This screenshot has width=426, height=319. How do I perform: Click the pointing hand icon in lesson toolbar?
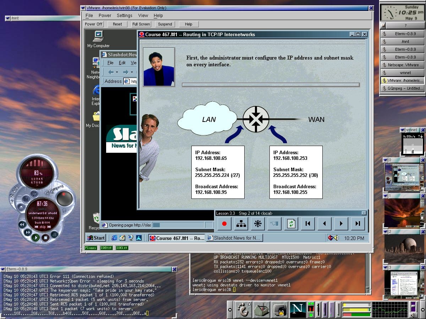pyautogui.click(x=274, y=224)
